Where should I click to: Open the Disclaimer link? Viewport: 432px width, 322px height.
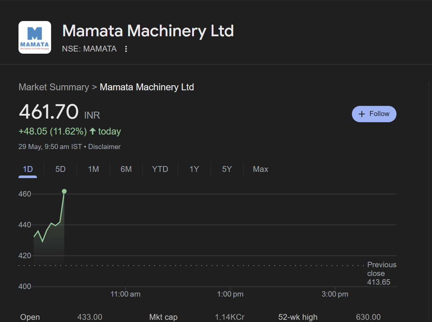point(104,146)
